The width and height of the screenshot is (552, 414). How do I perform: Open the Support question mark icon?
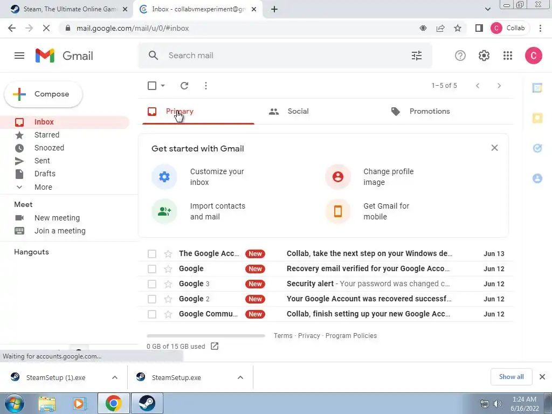pos(460,56)
